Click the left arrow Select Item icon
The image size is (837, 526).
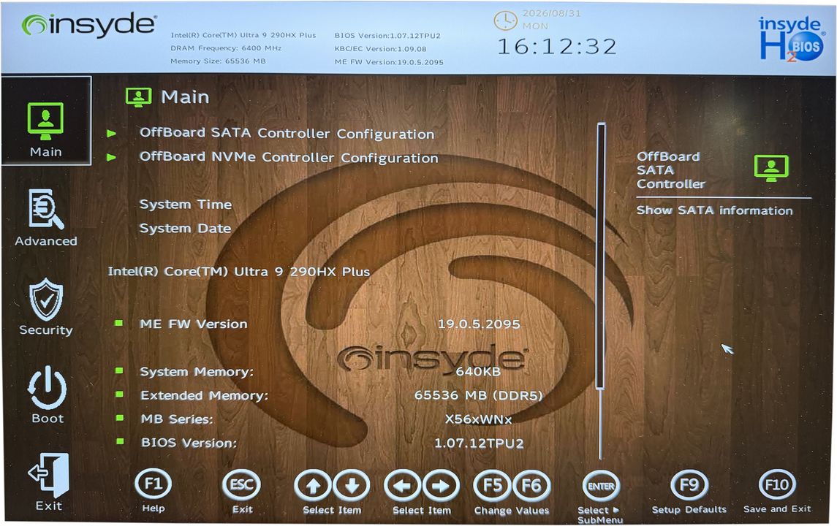[403, 486]
